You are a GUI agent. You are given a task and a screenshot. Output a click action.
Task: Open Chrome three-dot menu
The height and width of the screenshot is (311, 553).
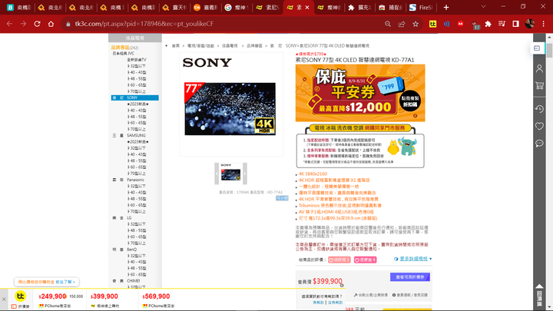pyautogui.click(x=544, y=24)
